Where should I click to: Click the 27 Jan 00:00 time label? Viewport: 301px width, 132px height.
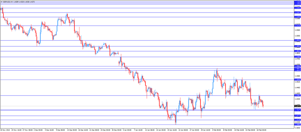click(x=195, y=130)
